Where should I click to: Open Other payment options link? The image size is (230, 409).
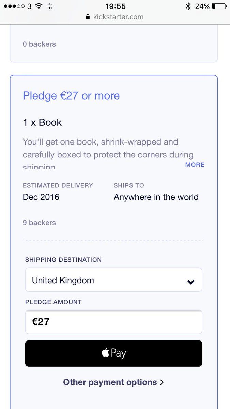[x=110, y=382]
